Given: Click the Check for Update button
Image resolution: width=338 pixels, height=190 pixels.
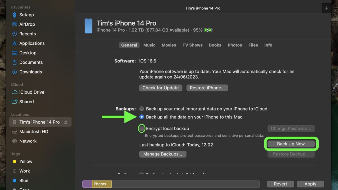Looking at the screenshot, I should pyautogui.click(x=161, y=88).
